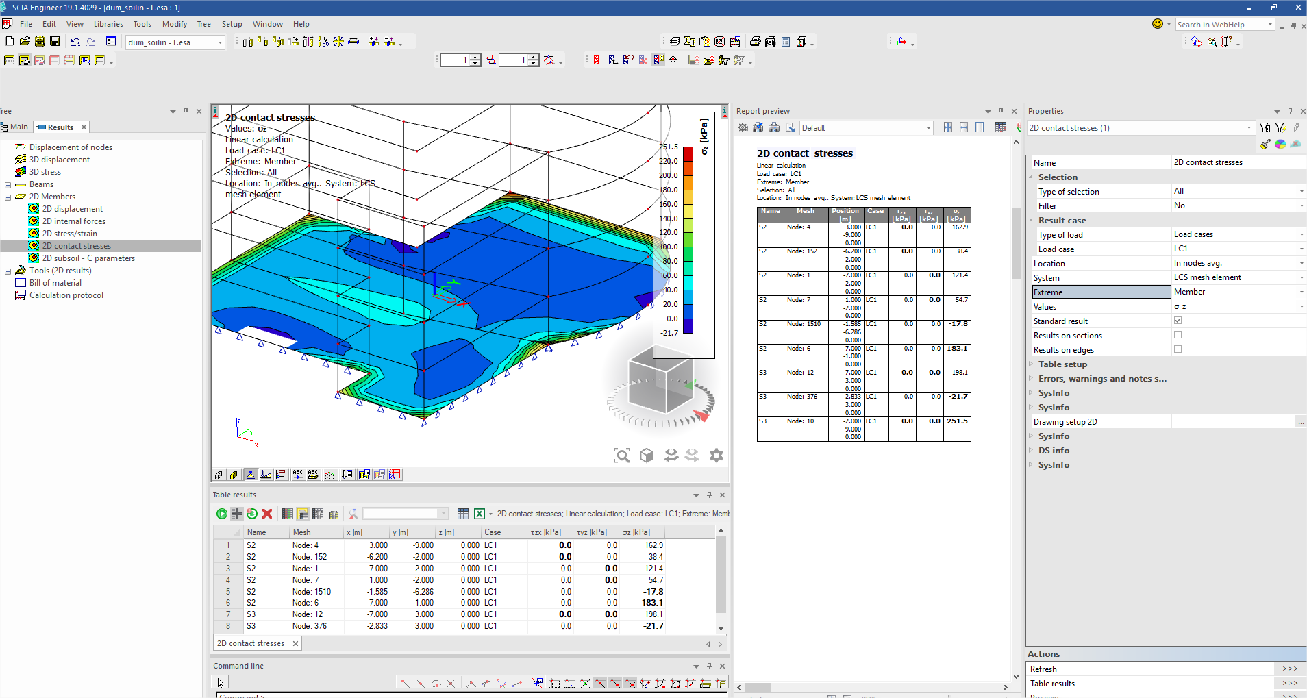The height and width of the screenshot is (698, 1307).
Task: Select Bill of material in the tree
Action: (55, 283)
